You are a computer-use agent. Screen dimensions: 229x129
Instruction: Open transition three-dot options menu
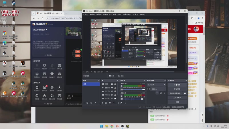164,93
